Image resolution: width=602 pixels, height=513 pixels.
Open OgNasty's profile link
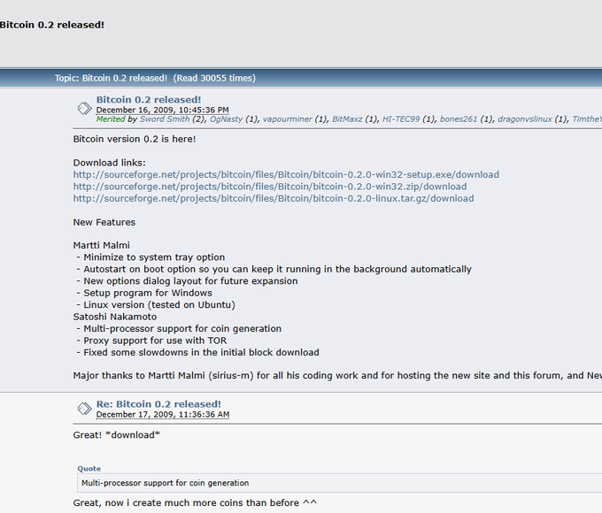pyautogui.click(x=226, y=119)
